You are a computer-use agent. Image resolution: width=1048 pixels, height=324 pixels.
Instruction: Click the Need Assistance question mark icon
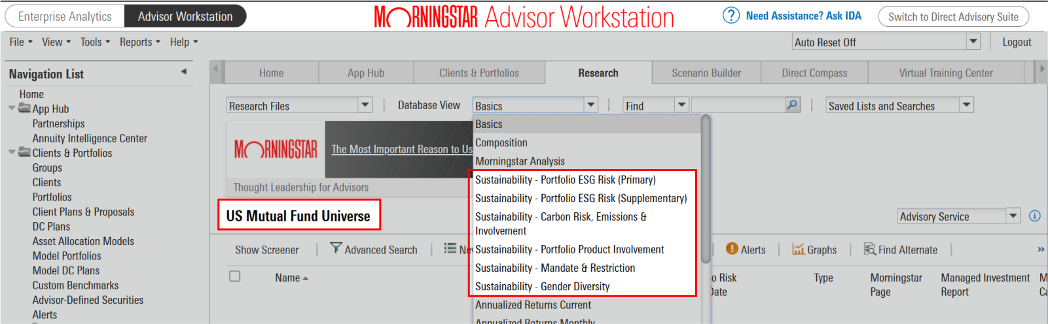coord(731,16)
